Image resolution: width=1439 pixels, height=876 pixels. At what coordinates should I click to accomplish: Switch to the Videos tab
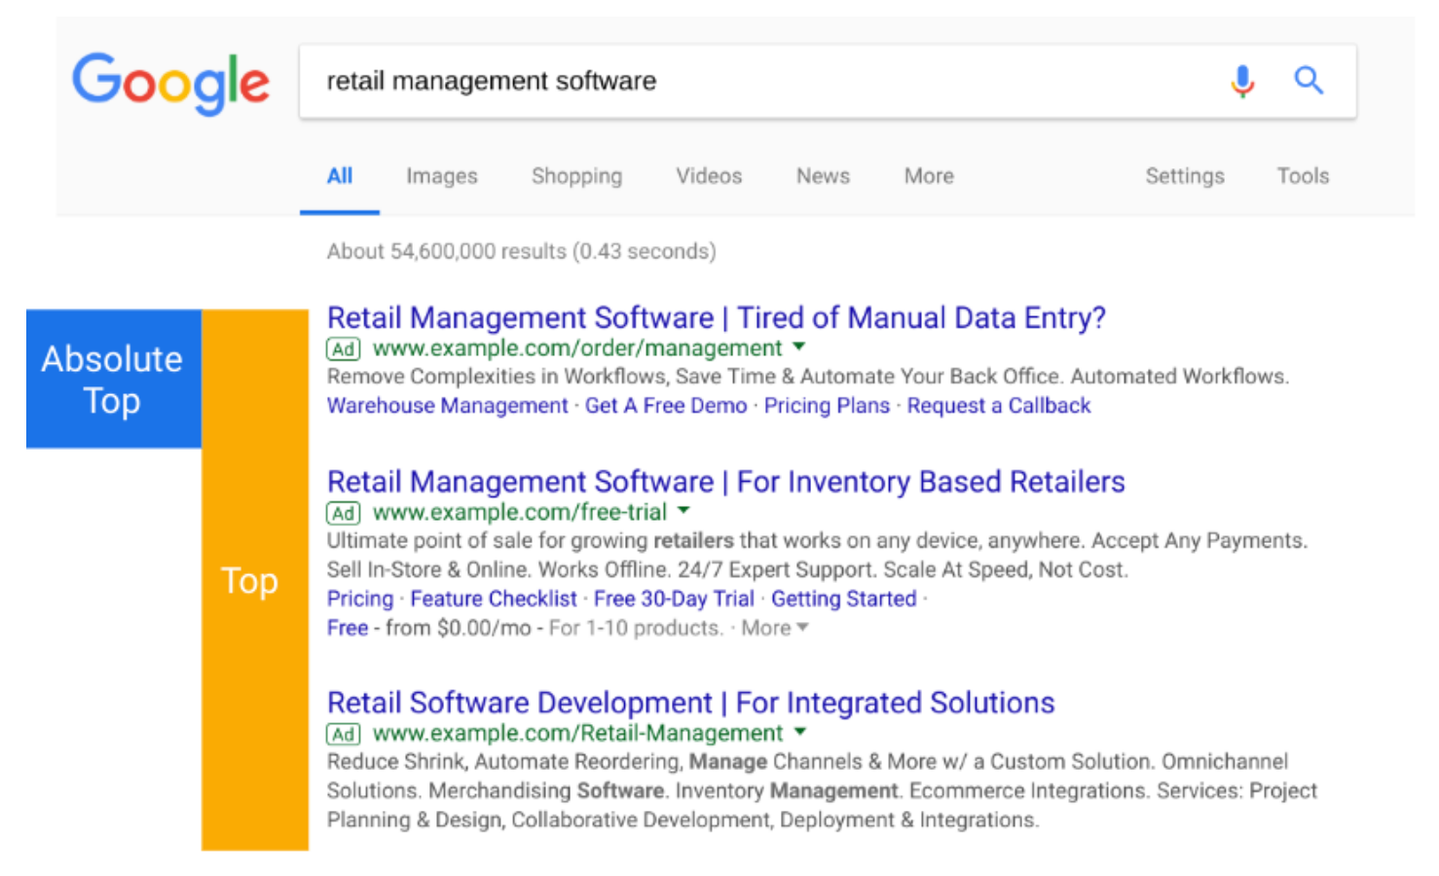click(709, 176)
